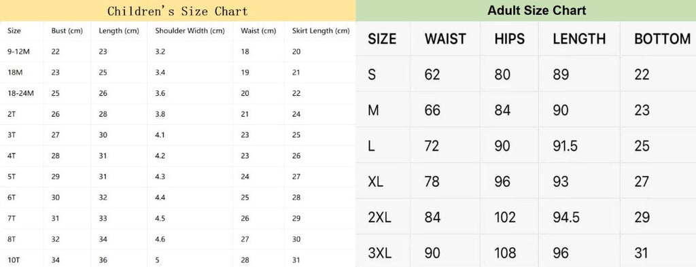Screen dimensions: 696x267
Task: Select the 5T size row label
Action: pos(12,177)
